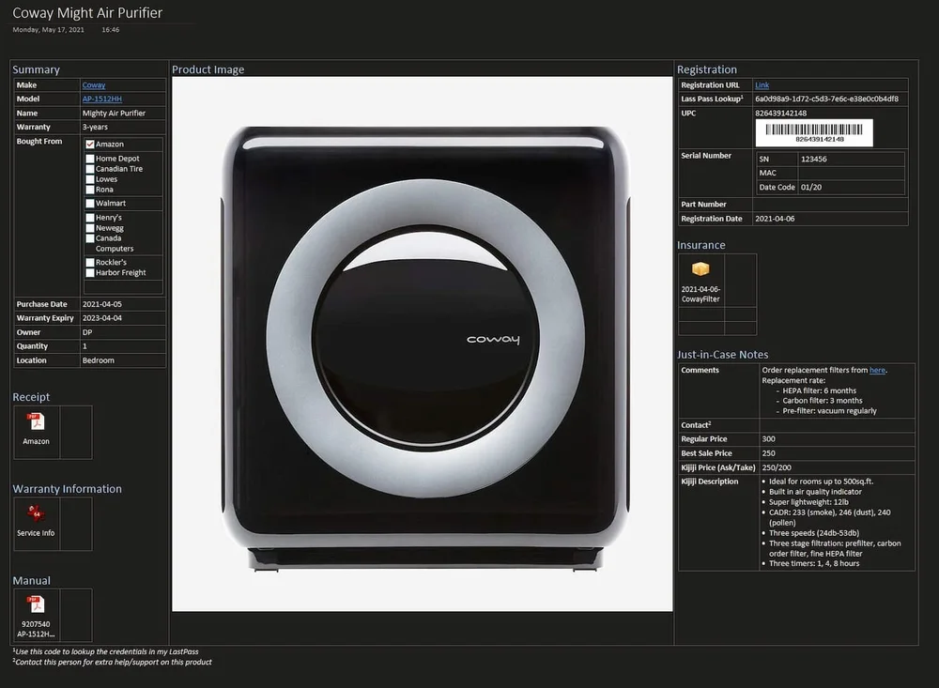Select the Last Pass Lookup code value

(x=826, y=99)
